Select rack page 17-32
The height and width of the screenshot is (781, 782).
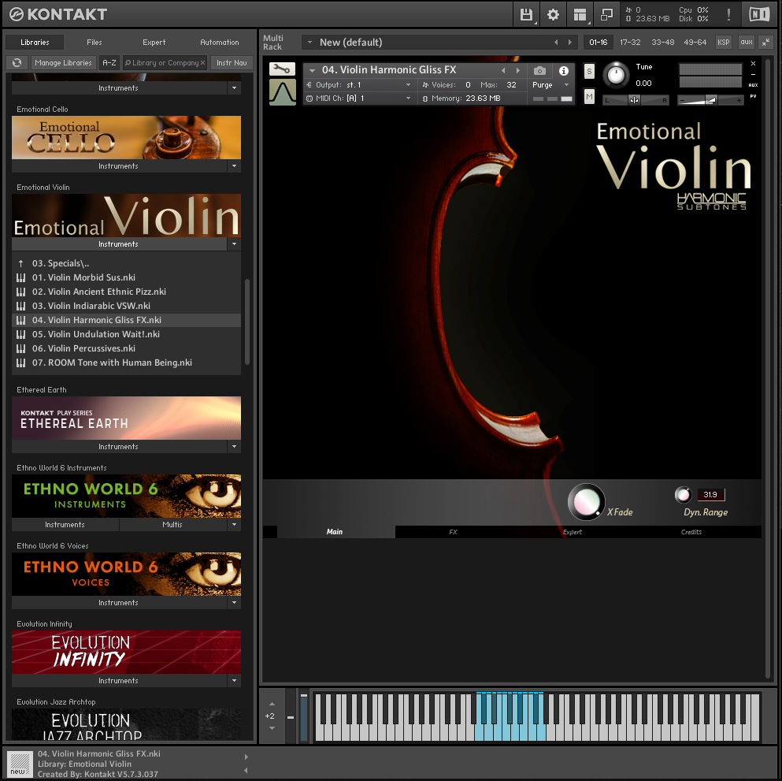[x=630, y=43]
